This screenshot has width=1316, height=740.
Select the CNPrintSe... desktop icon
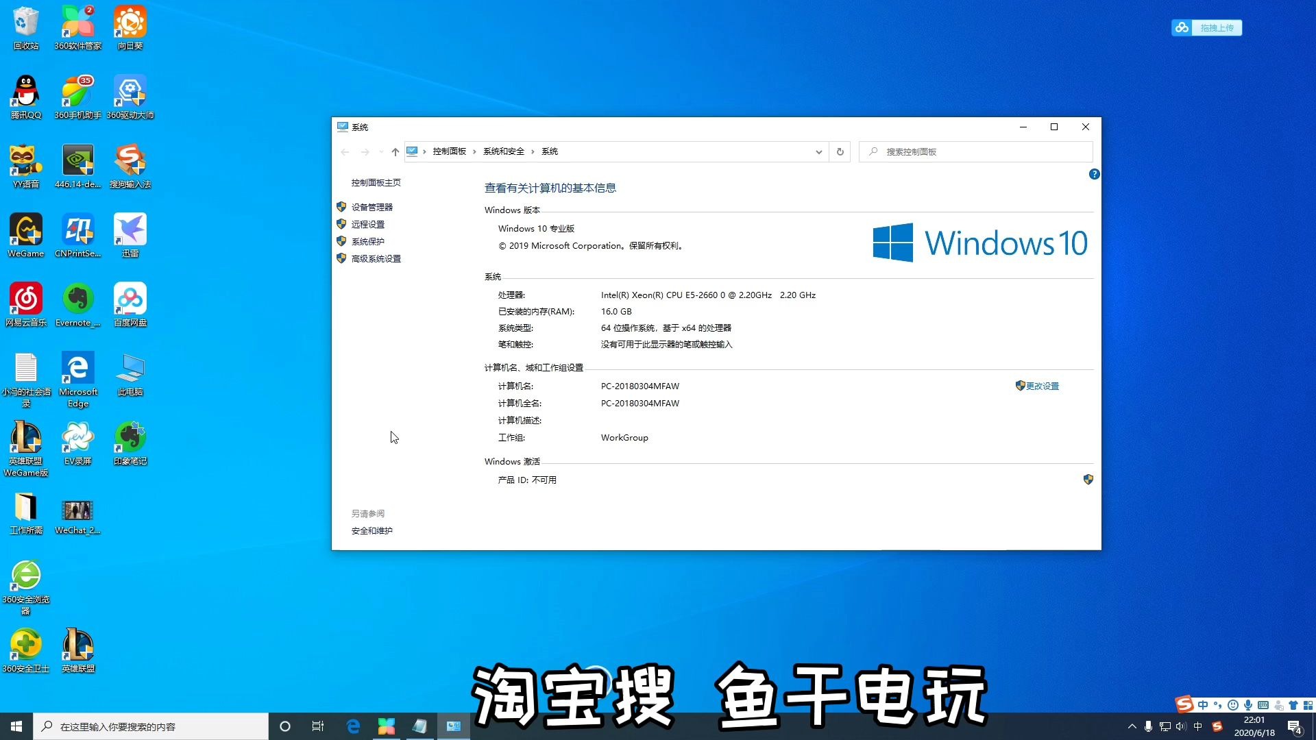pyautogui.click(x=78, y=236)
